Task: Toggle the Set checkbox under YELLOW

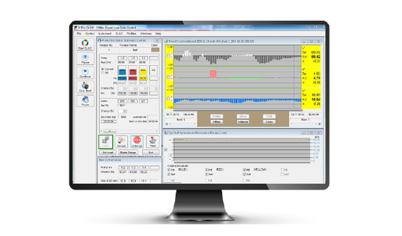Action: click(x=245, y=174)
